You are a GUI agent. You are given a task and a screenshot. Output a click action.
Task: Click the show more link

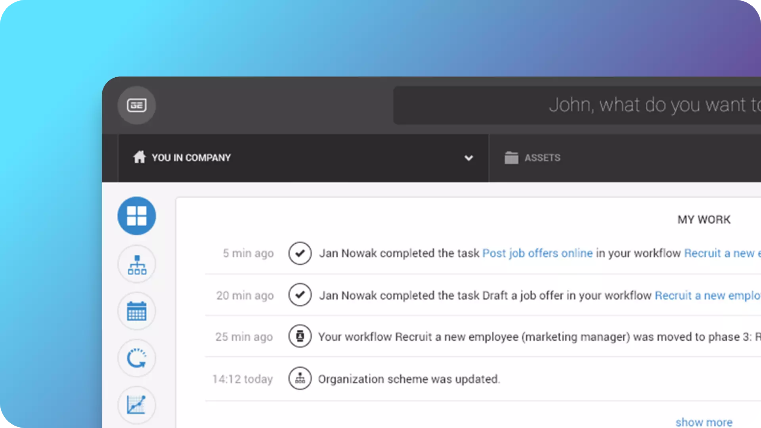[x=704, y=422]
